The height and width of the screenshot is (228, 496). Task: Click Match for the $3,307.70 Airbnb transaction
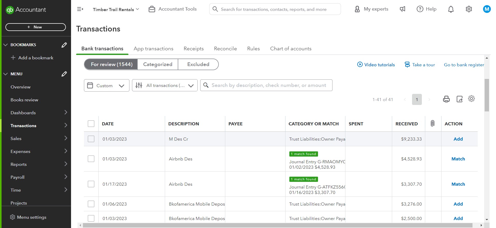click(x=458, y=184)
